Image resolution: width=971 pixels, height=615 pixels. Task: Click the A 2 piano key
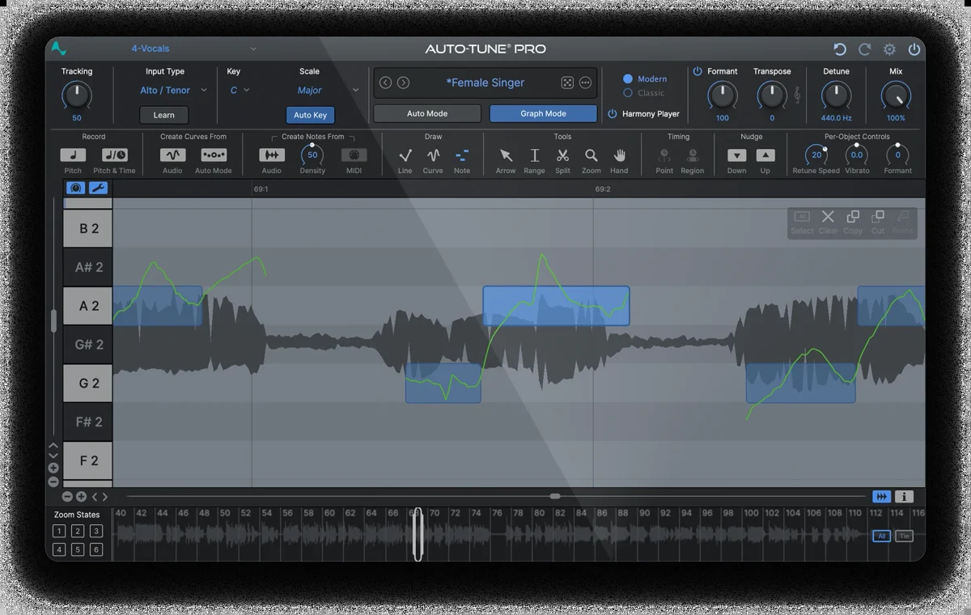(x=88, y=306)
